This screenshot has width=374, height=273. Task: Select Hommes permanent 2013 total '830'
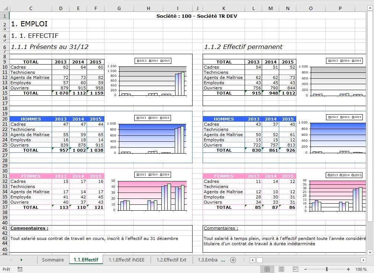253,150
